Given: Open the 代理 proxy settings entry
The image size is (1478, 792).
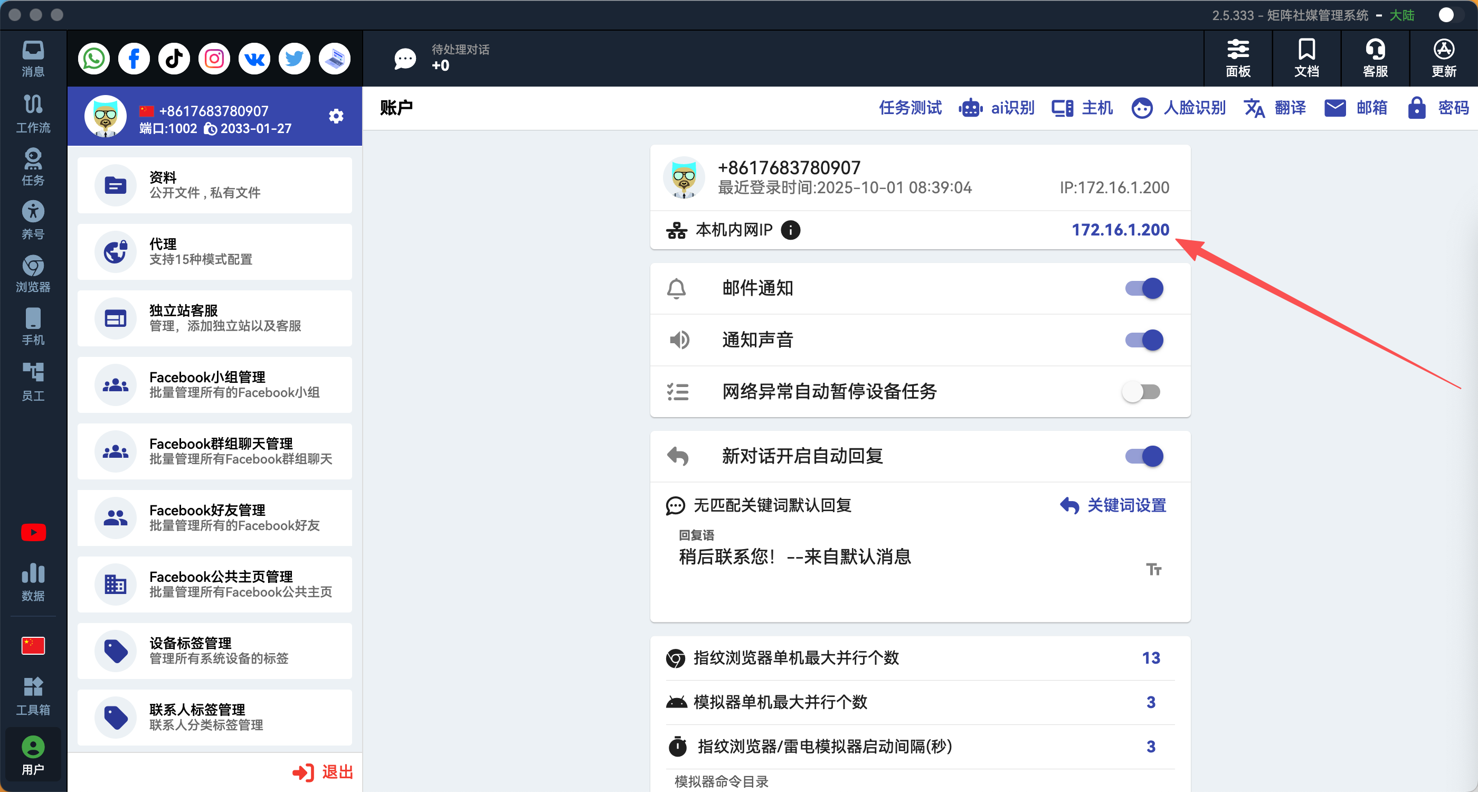Looking at the screenshot, I should pos(215,251).
